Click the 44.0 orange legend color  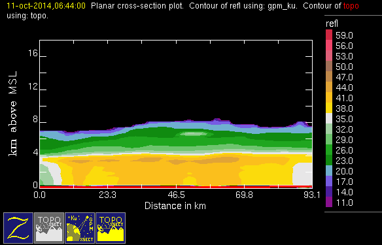coord(329,87)
